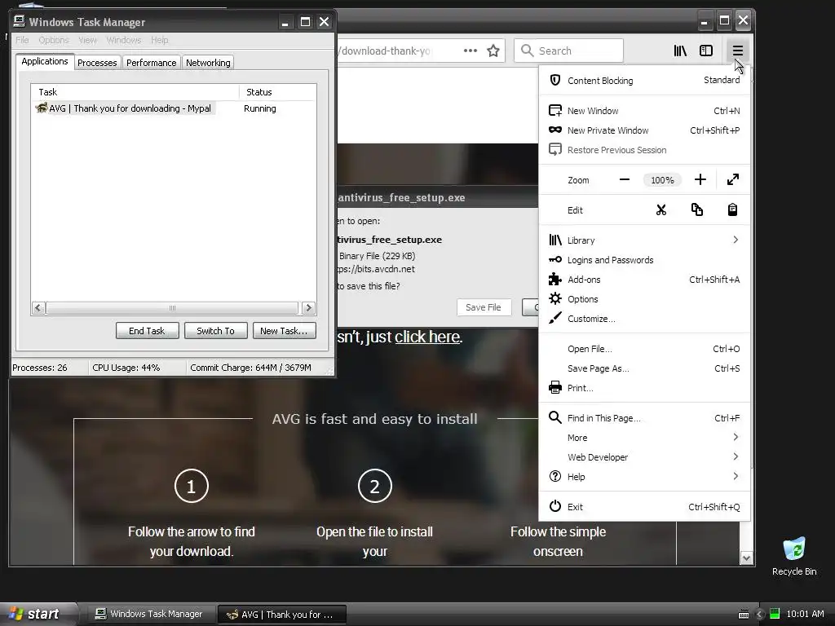Click the green CPU usage tray icon

pos(775,614)
